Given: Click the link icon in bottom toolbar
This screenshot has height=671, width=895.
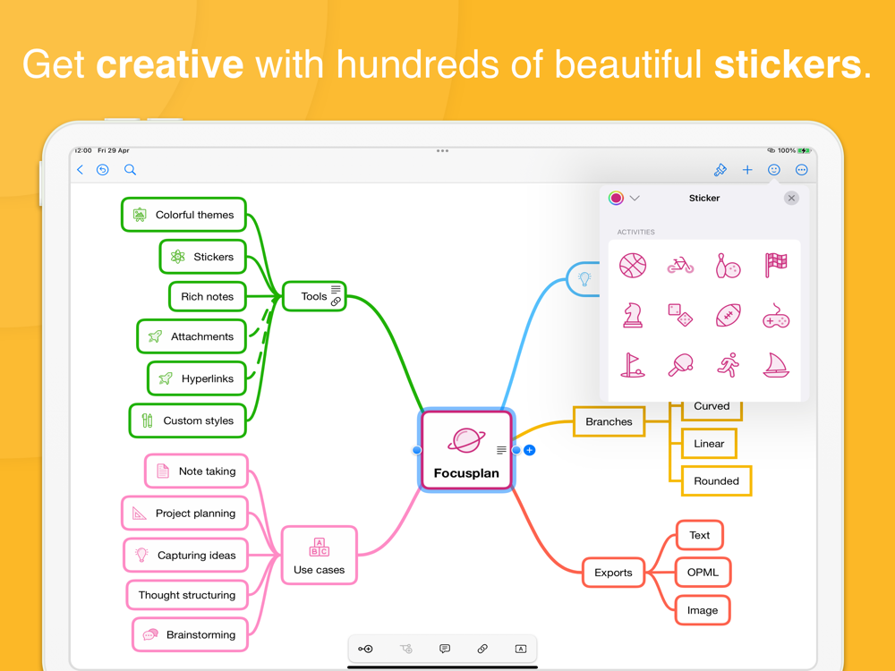Looking at the screenshot, I should coord(482,649).
